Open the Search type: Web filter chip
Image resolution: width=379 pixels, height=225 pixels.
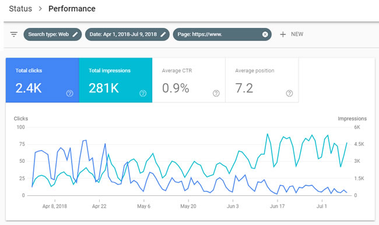[52, 34]
